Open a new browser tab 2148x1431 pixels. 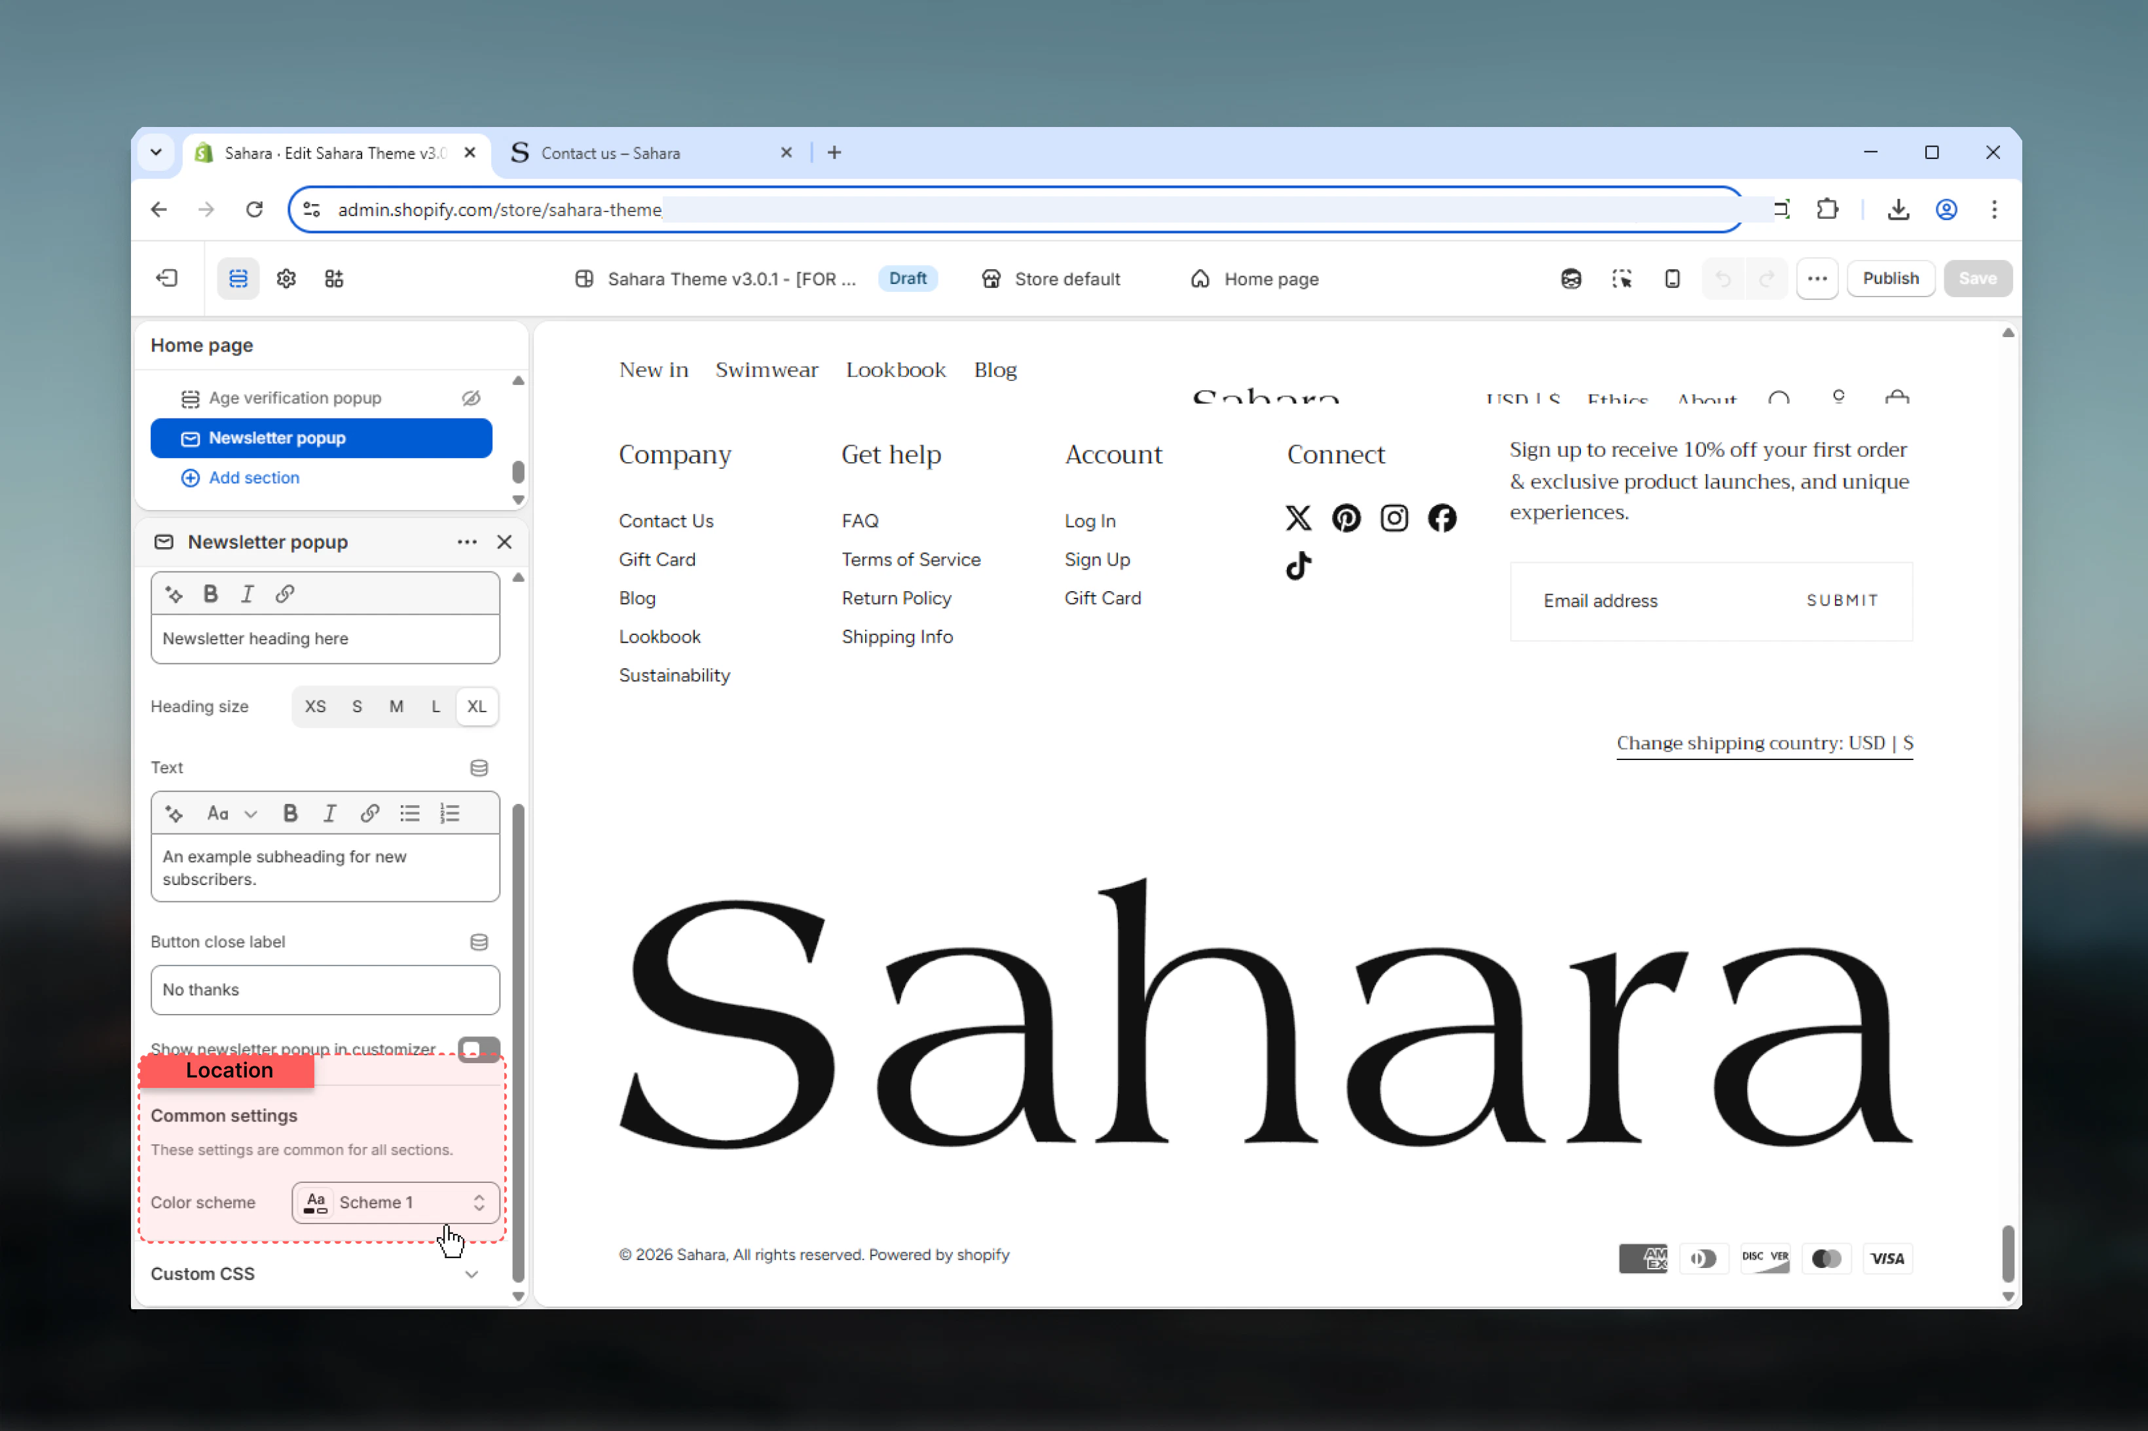tap(834, 153)
